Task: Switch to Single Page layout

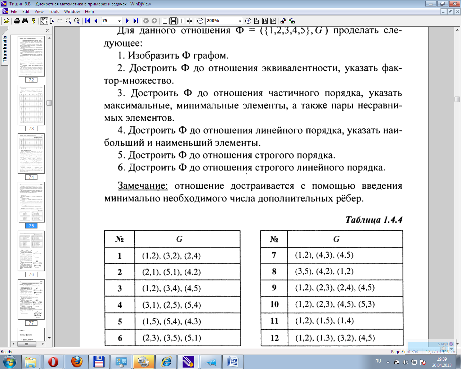Action: coord(165,21)
